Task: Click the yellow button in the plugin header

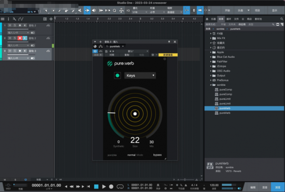Action: click(x=168, y=55)
